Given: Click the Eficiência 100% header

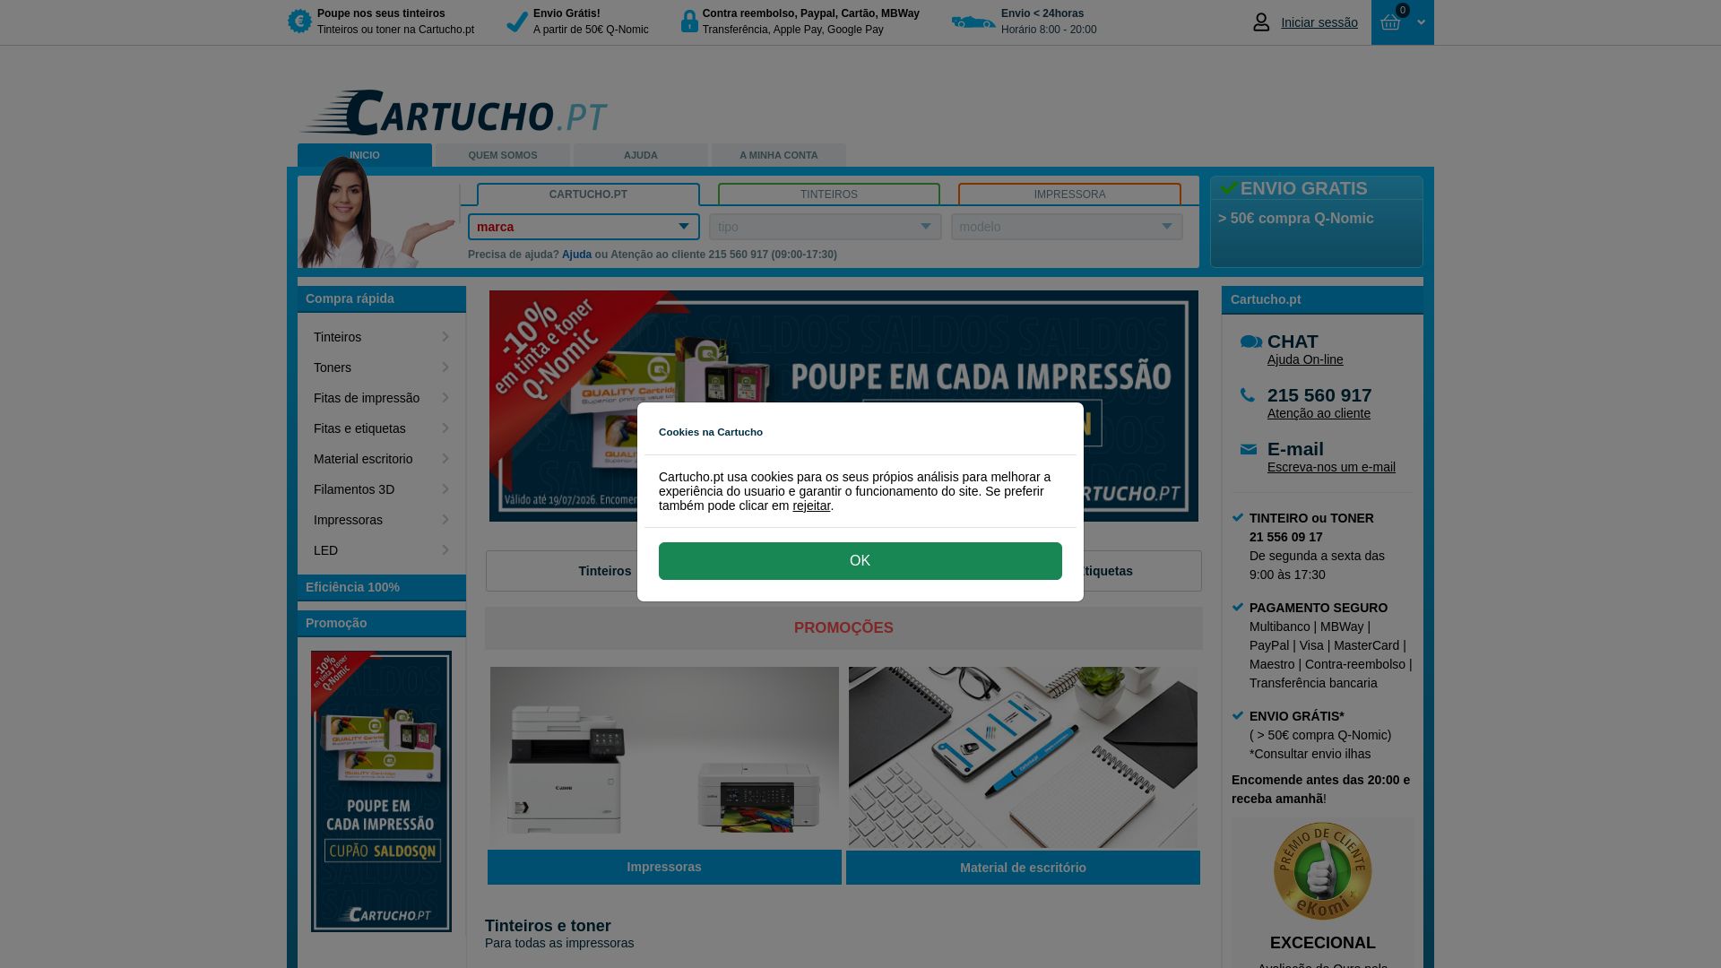Looking at the screenshot, I should [x=382, y=587].
